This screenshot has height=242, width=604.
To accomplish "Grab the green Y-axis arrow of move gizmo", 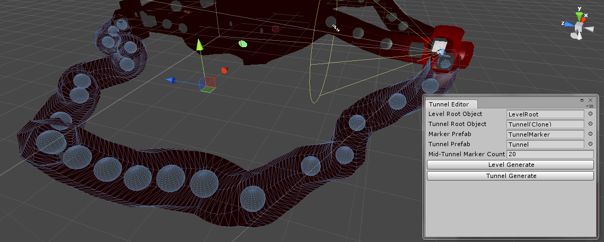I will coord(199,46).
